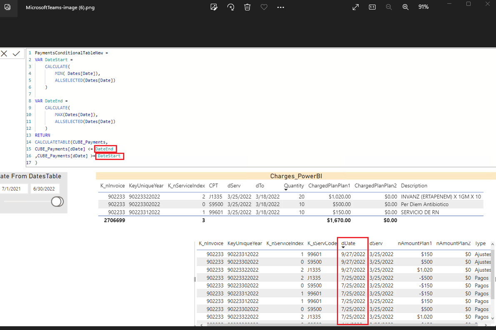The width and height of the screenshot is (496, 330).
Task: Click the Date From DatesTable slicer title
Action: [31, 176]
